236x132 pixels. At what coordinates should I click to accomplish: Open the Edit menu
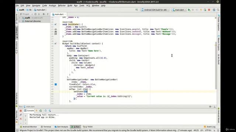tap(22, 5)
